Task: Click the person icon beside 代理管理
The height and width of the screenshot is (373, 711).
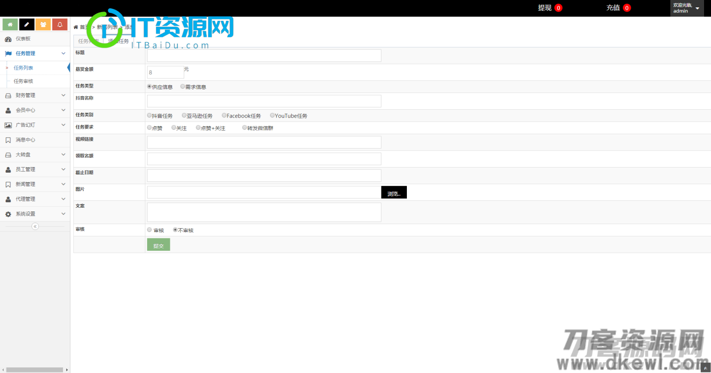Action: click(x=8, y=199)
